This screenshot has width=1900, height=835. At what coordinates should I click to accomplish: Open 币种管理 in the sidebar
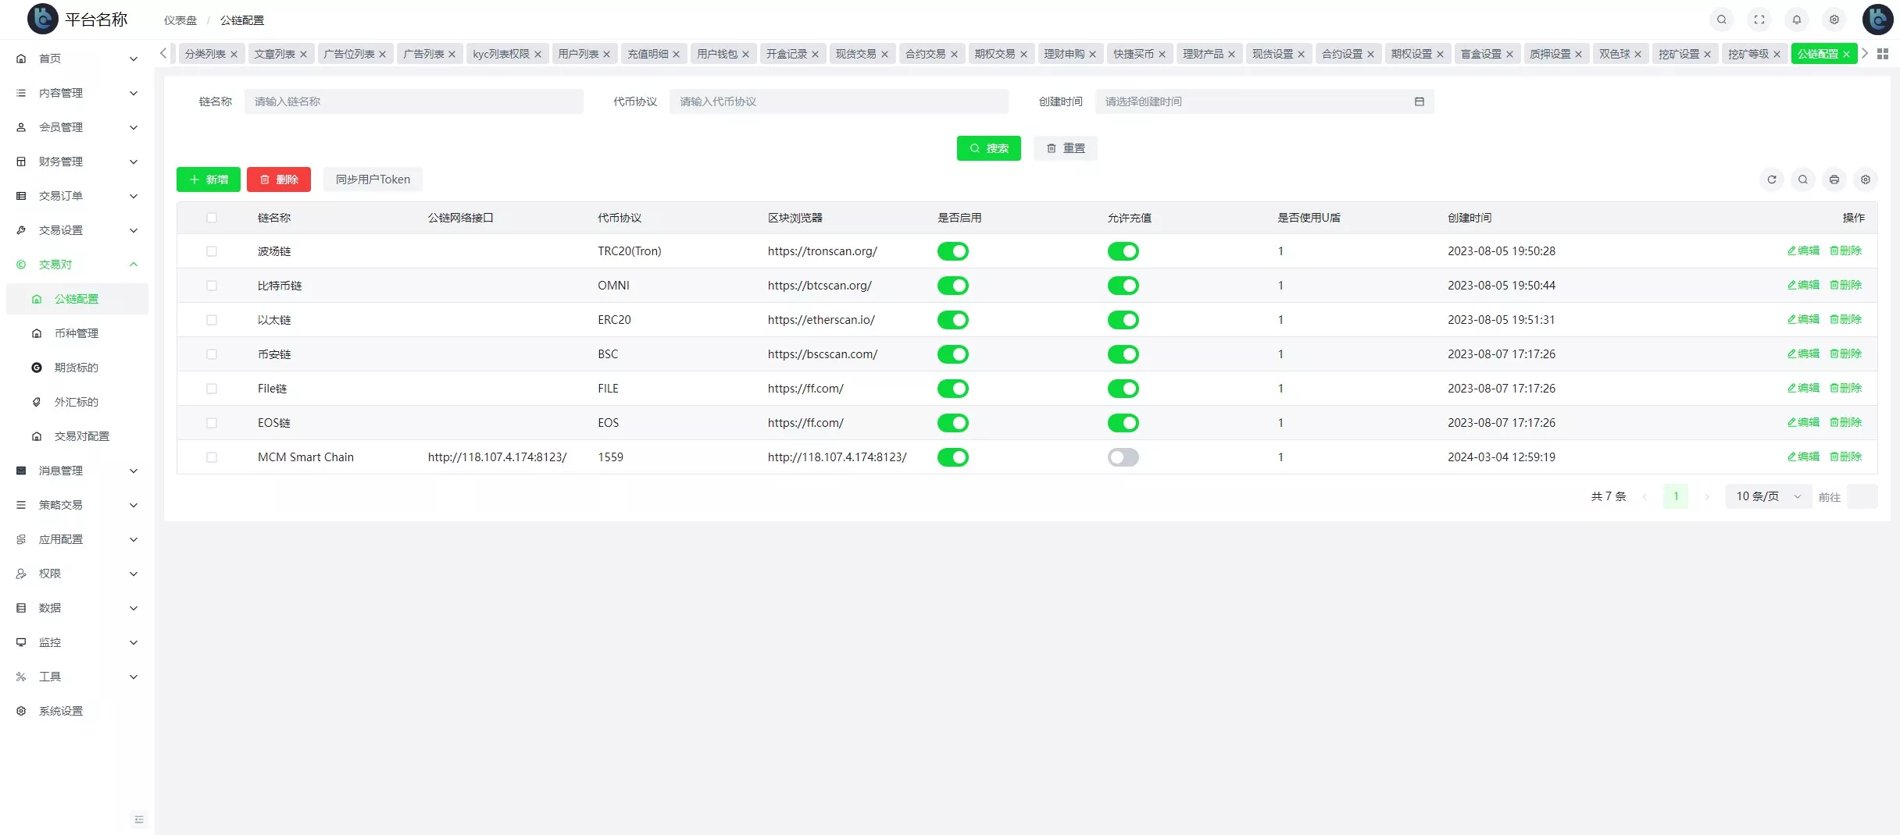[x=77, y=333]
